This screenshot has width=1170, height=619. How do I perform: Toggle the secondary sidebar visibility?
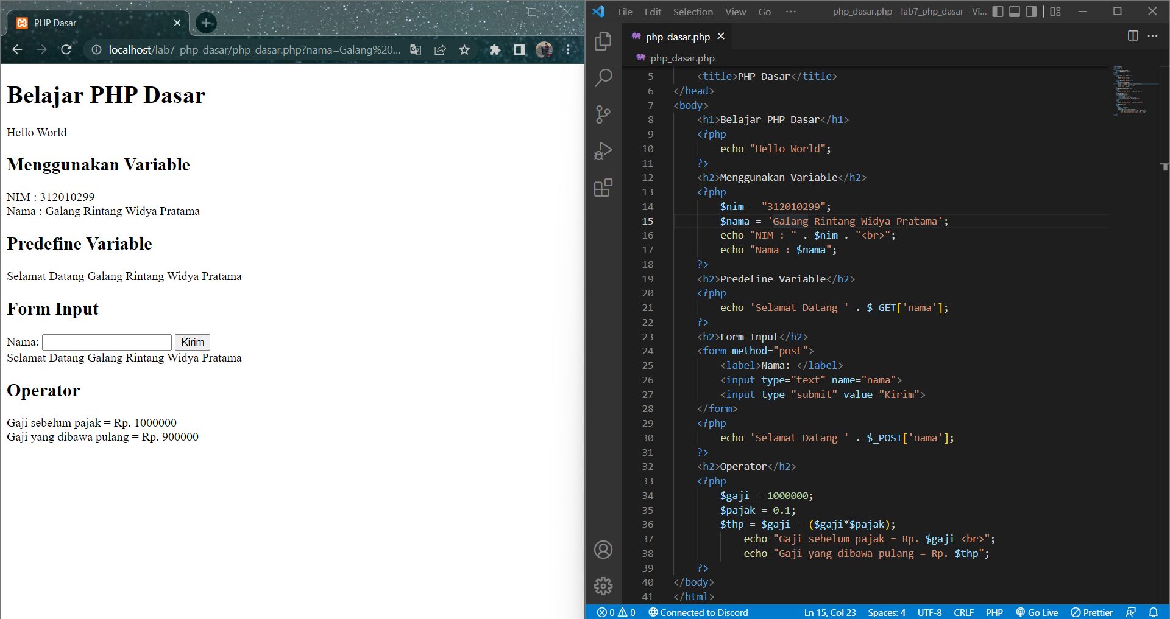(1031, 12)
